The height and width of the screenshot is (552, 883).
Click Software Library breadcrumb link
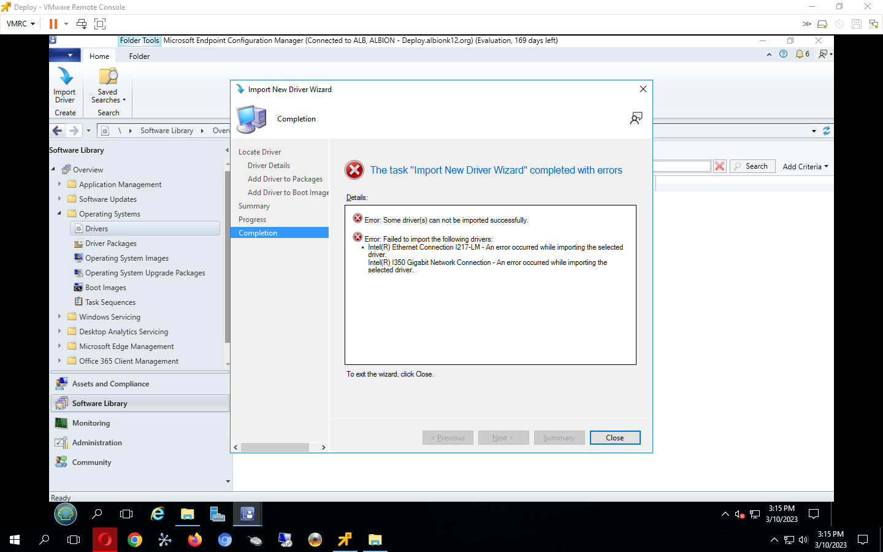click(167, 131)
